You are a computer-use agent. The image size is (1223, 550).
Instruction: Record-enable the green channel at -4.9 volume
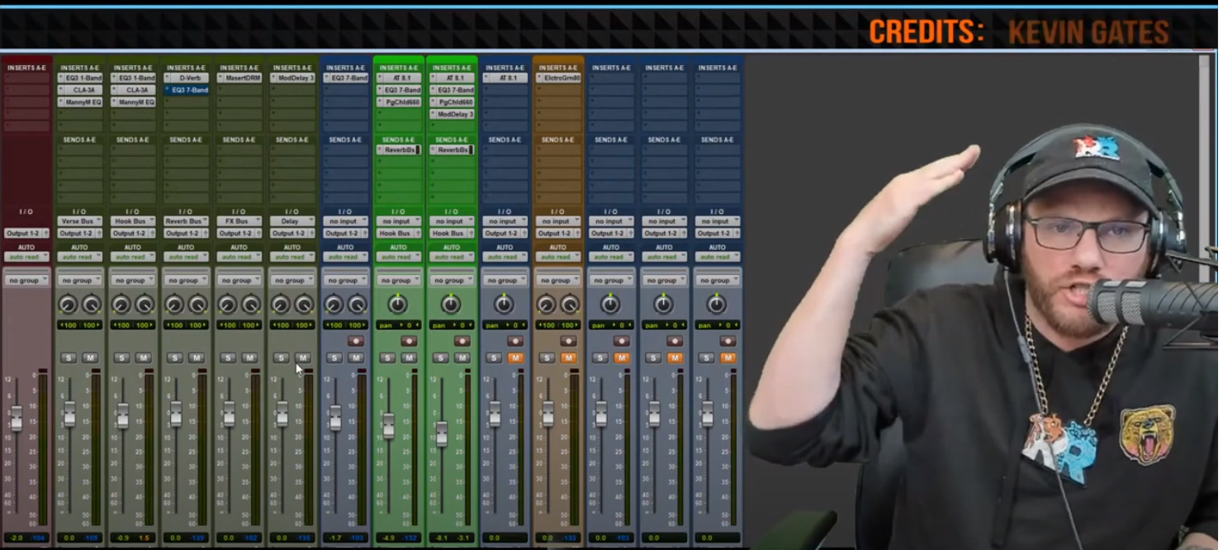pyautogui.click(x=409, y=341)
